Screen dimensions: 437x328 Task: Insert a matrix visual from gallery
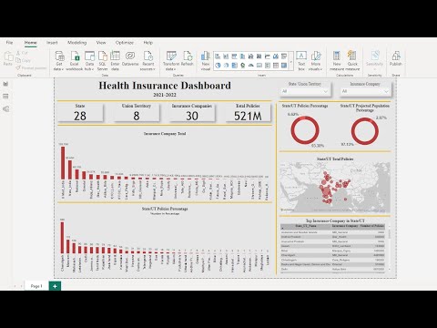[284, 66]
